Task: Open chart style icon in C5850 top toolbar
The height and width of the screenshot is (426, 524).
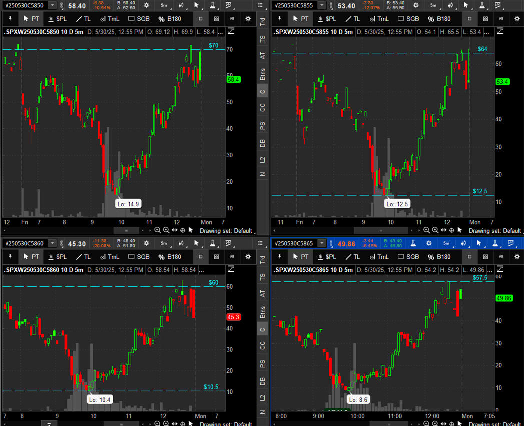Action: coord(181,5)
